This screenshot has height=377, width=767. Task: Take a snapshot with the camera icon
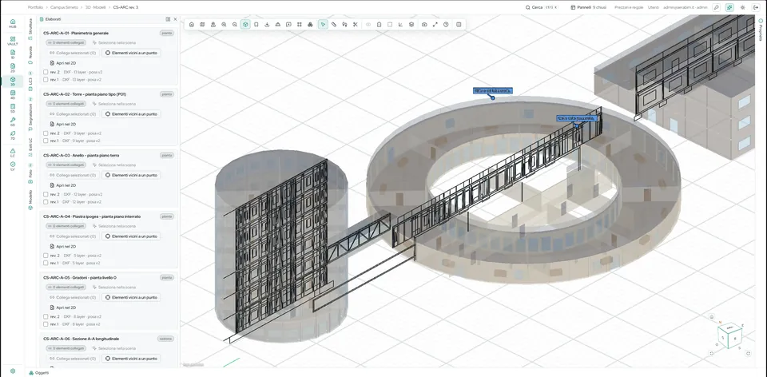pos(424,25)
